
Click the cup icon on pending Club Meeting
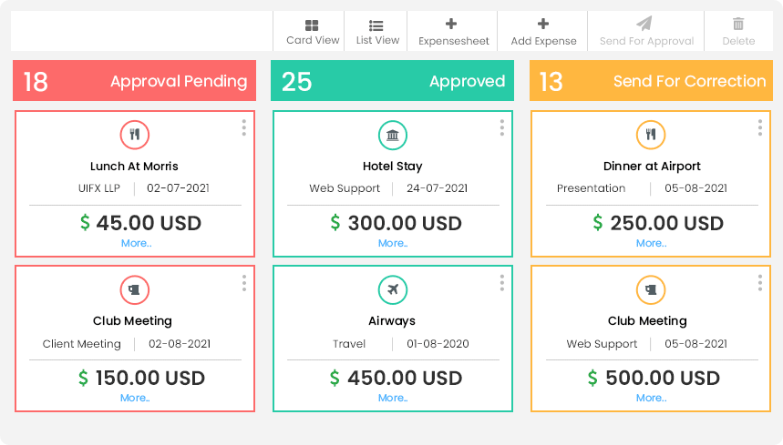pyautogui.click(x=135, y=289)
